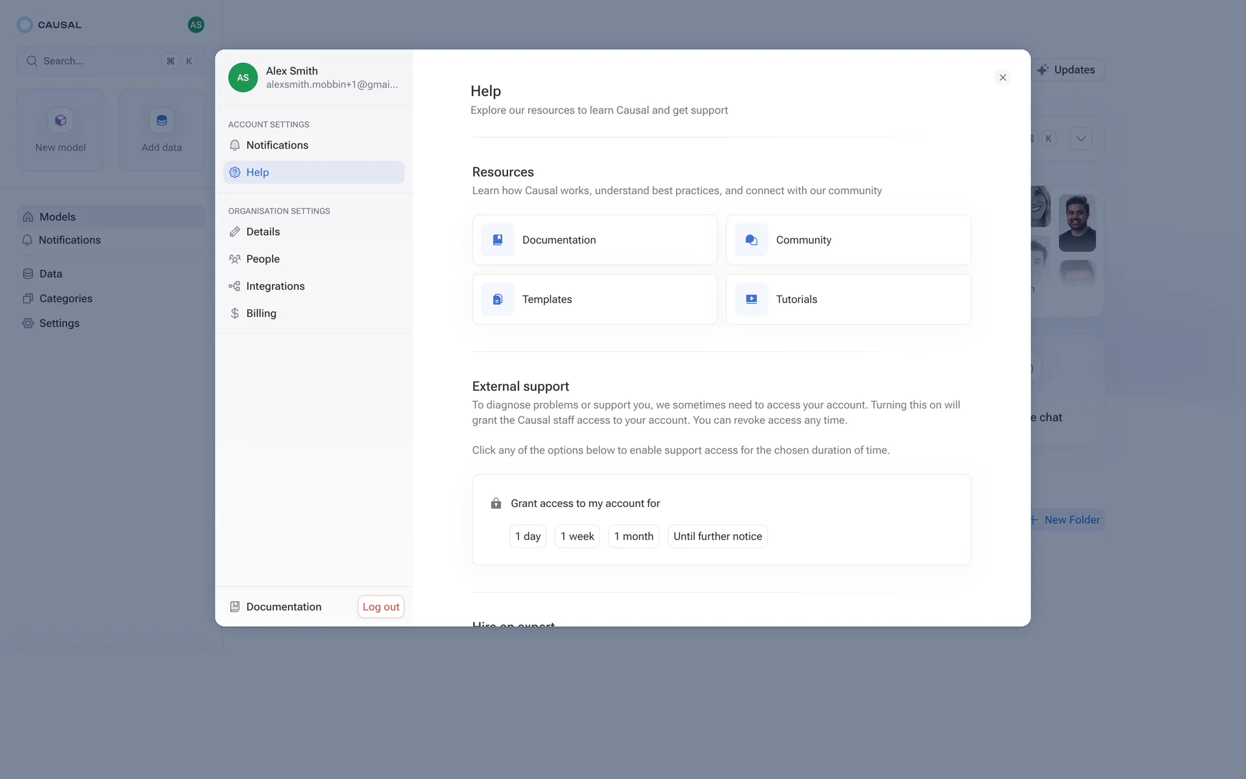Open Documentation link at sidebar bottom

coord(283,606)
